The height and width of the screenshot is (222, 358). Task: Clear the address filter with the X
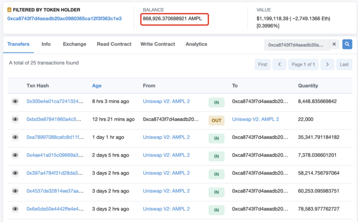[x=334, y=44]
